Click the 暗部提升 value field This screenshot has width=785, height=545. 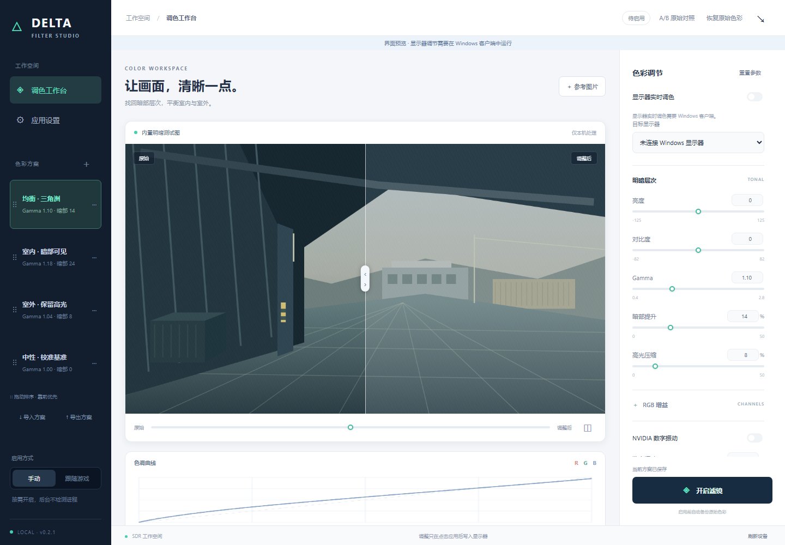click(x=743, y=316)
